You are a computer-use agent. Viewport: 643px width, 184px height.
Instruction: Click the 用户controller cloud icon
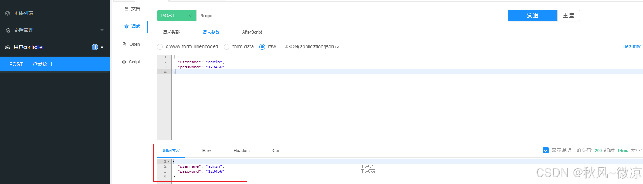click(x=7, y=47)
